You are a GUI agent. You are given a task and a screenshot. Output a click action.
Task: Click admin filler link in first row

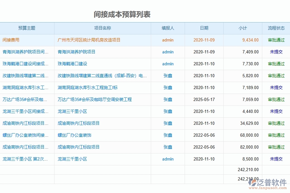168,40
